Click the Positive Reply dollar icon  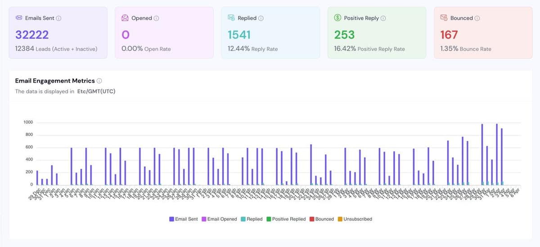click(337, 18)
